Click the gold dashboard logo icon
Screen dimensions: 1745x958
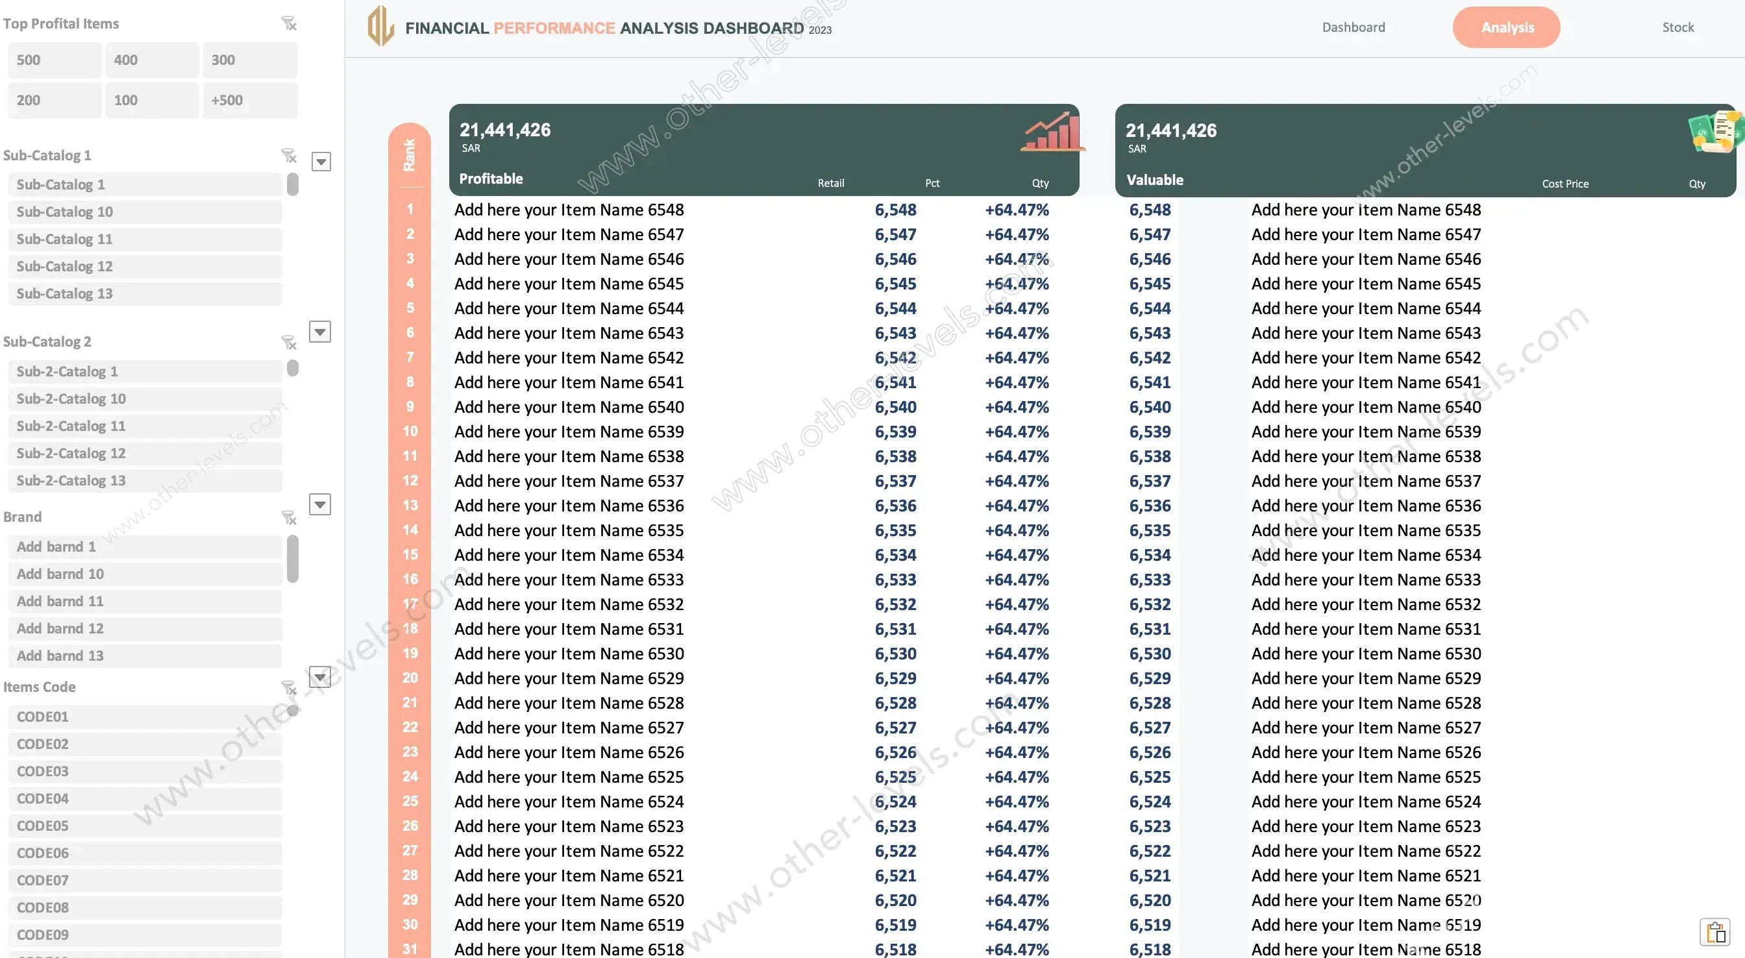click(380, 26)
